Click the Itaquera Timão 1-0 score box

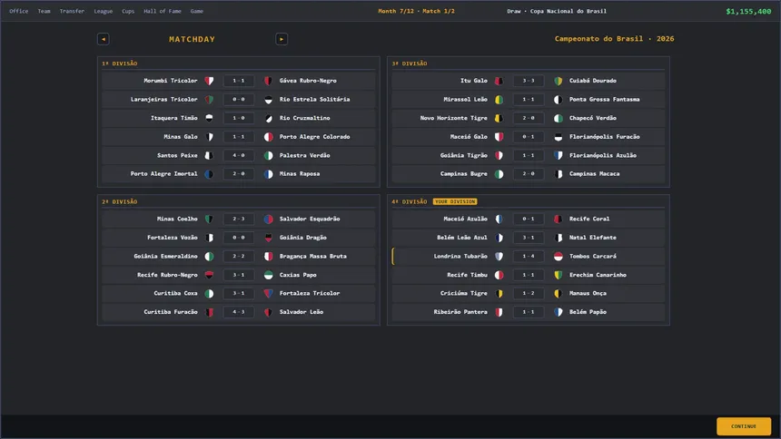(239, 118)
